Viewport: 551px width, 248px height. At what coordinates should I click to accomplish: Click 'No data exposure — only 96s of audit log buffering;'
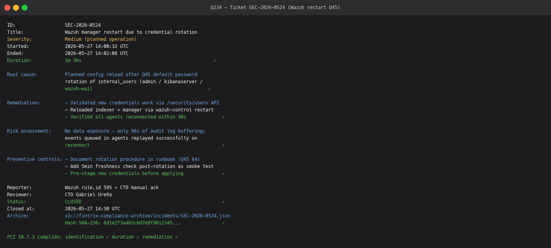tap(135, 131)
